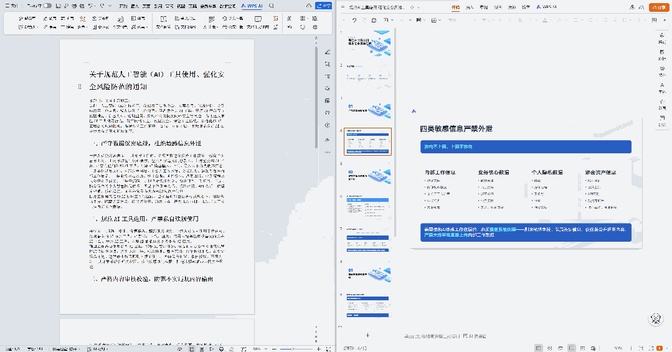Click the Print icon in Writer's quick toolbar

[x=74, y=6]
